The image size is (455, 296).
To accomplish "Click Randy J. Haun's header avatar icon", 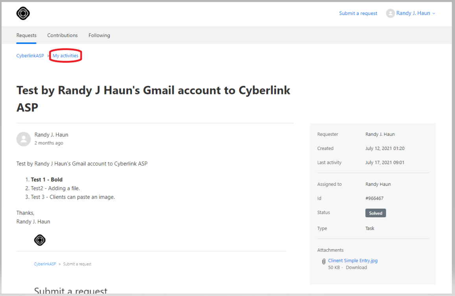I will click(x=390, y=13).
